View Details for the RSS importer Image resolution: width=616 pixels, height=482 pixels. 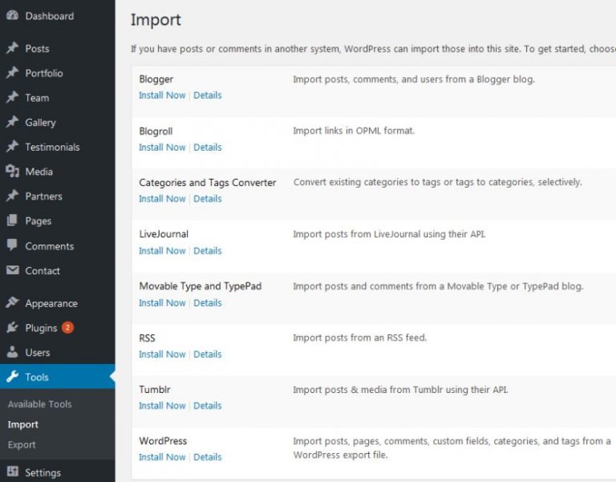pos(208,354)
